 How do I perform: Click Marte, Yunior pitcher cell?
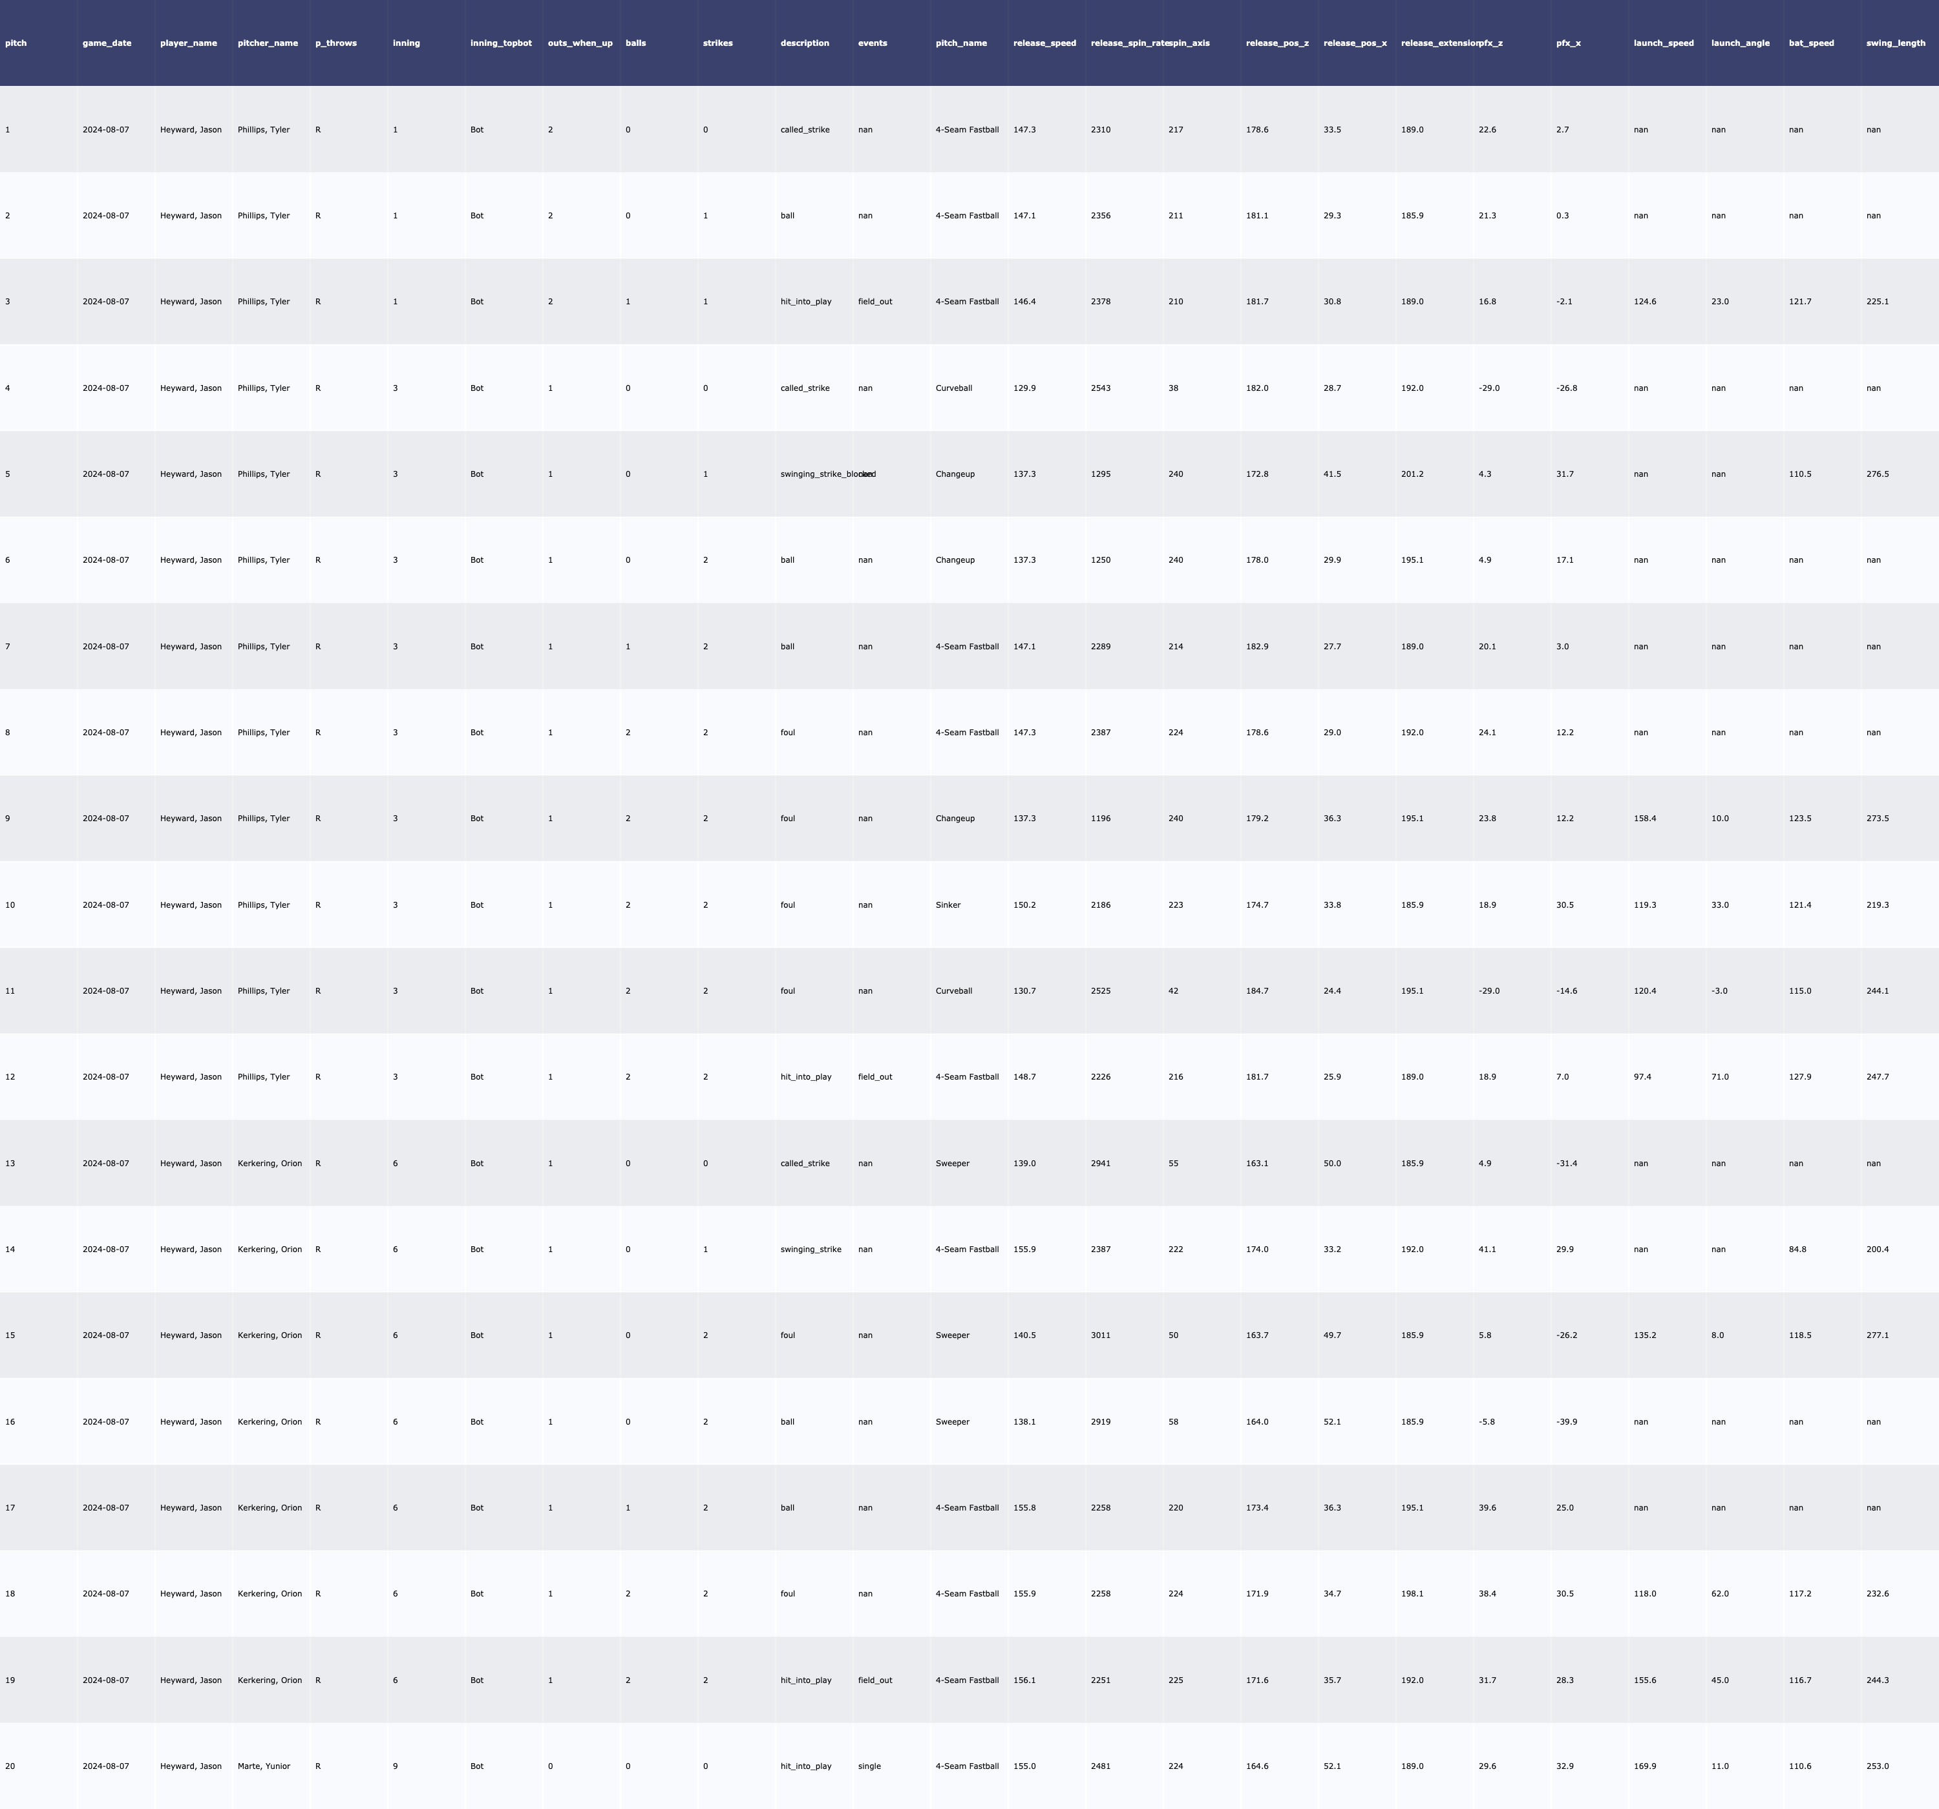263,1766
